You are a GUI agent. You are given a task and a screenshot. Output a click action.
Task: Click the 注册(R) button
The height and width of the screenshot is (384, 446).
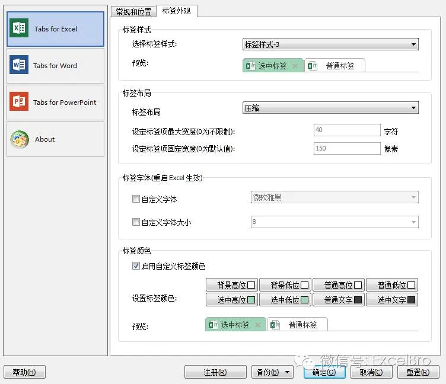point(215,372)
